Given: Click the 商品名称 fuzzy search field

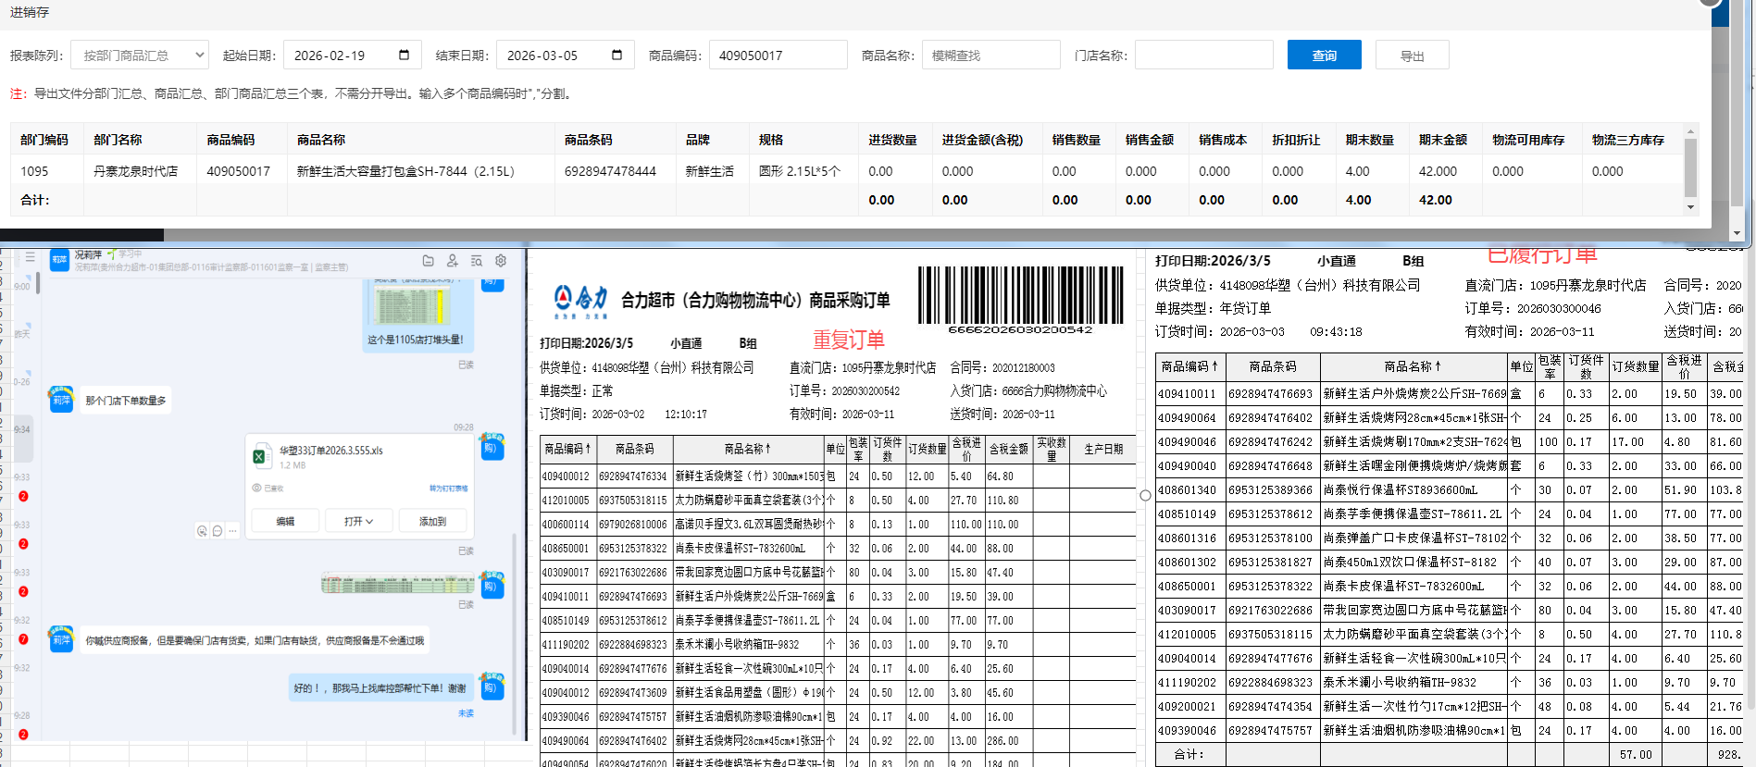Looking at the screenshot, I should 990,56.
